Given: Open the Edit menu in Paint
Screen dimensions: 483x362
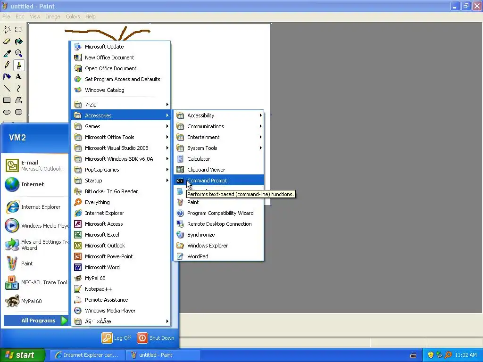Looking at the screenshot, I should point(20,16).
